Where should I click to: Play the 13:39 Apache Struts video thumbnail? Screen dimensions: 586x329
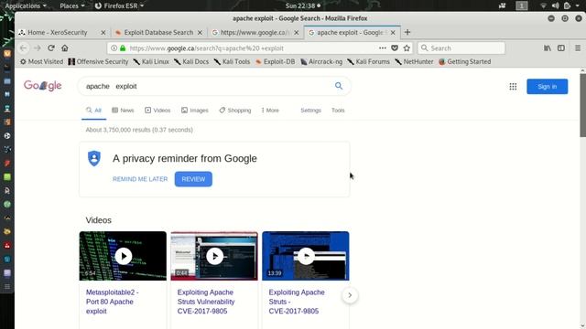[x=306, y=256]
